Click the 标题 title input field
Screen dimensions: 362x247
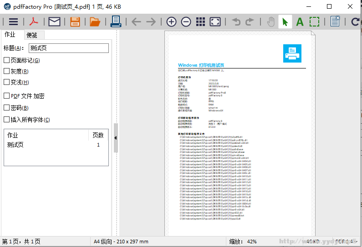coord(69,48)
